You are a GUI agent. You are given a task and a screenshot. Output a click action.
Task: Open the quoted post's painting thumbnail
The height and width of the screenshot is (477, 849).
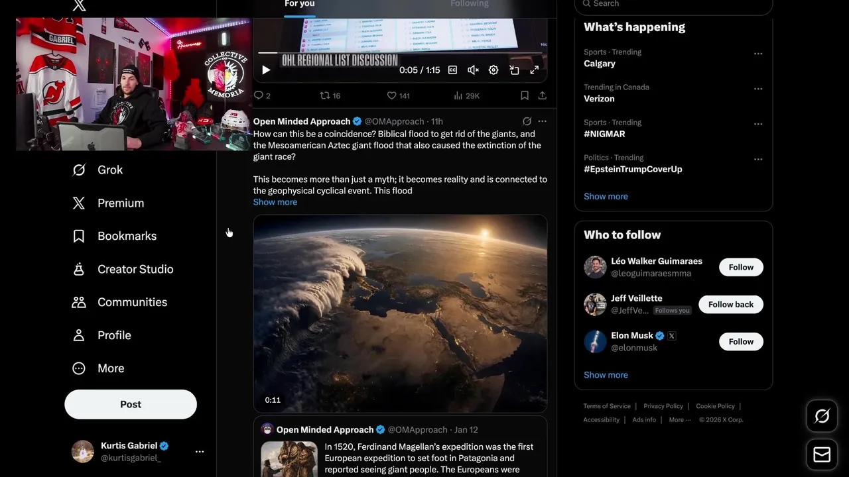pos(289,459)
